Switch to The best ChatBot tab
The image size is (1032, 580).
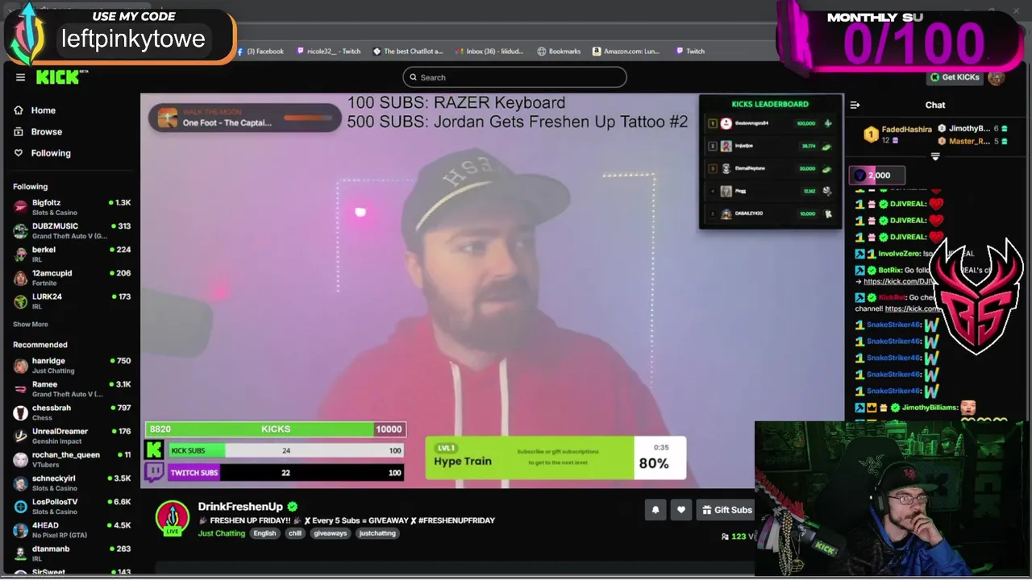tap(408, 51)
